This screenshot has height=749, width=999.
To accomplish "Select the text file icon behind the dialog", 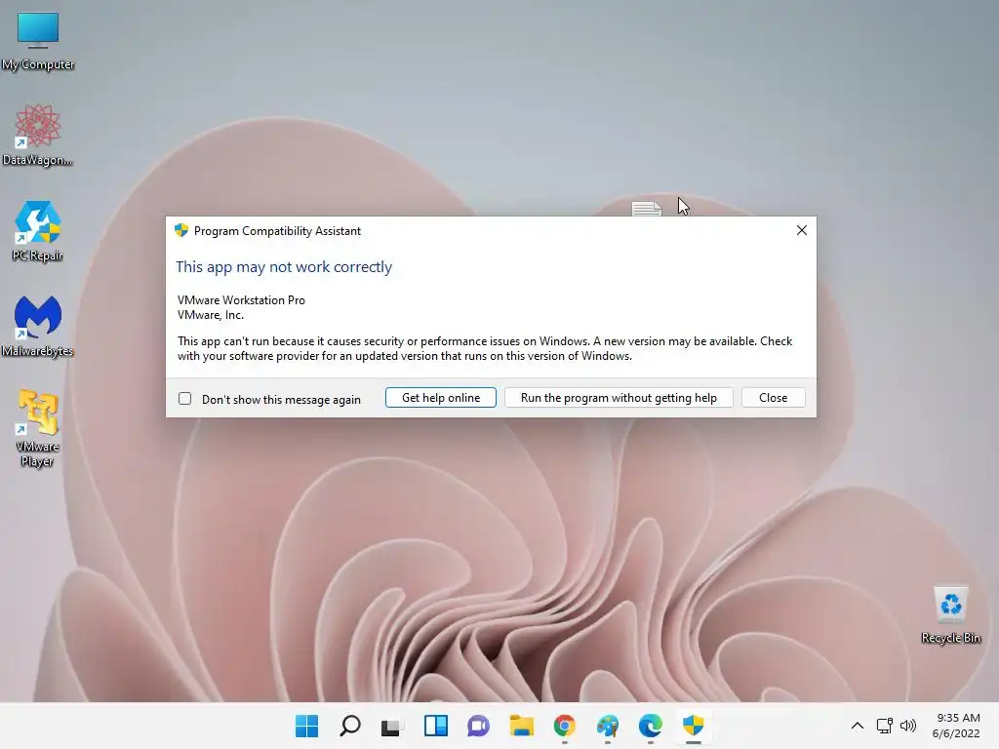I will click(647, 209).
